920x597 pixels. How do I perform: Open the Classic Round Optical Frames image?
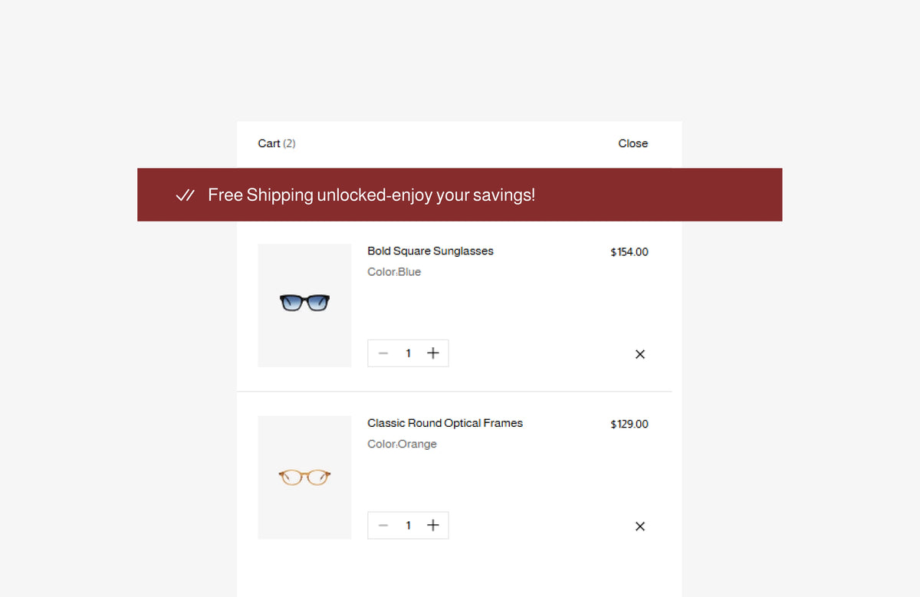pyautogui.click(x=304, y=477)
